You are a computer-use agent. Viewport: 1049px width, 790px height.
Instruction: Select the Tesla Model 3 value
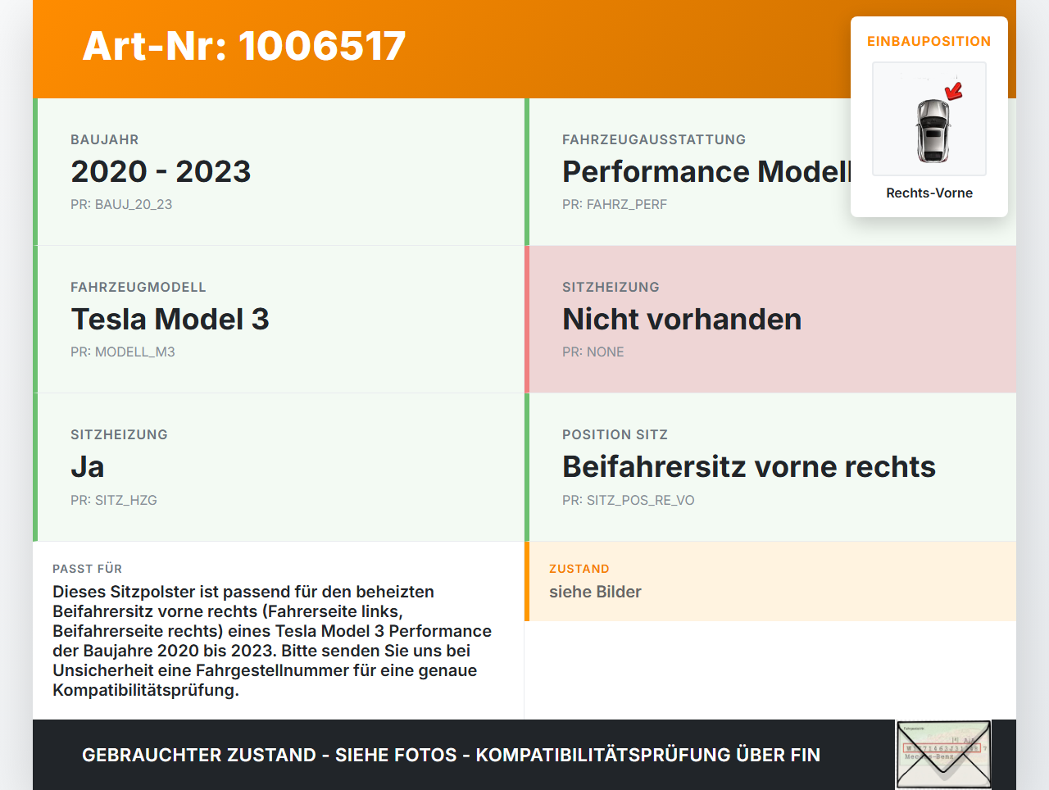pyautogui.click(x=170, y=319)
